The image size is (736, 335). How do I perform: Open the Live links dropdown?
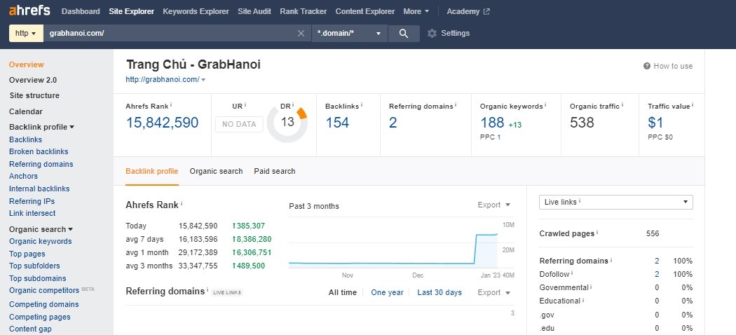click(x=616, y=203)
